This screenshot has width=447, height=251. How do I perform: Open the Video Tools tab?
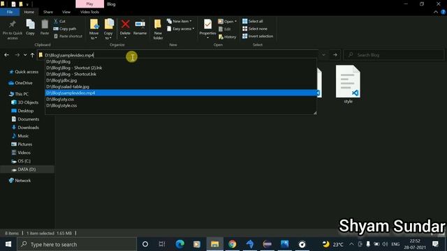point(89,12)
